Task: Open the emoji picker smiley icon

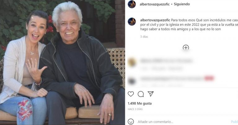Action: pyautogui.click(x=131, y=122)
